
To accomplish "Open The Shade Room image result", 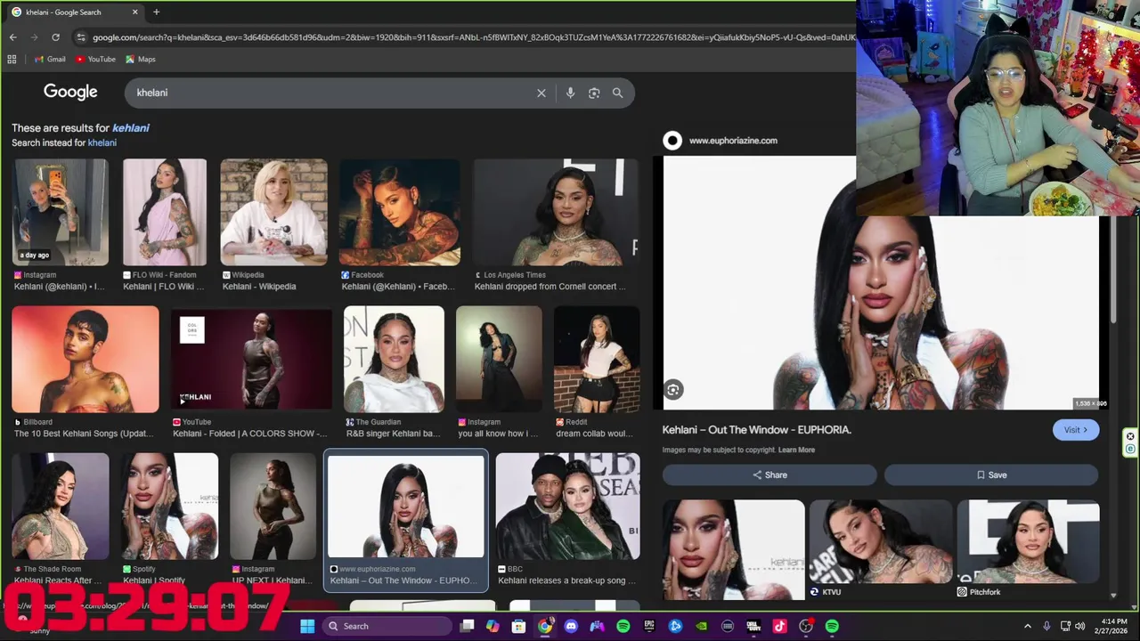I will tap(61, 507).
